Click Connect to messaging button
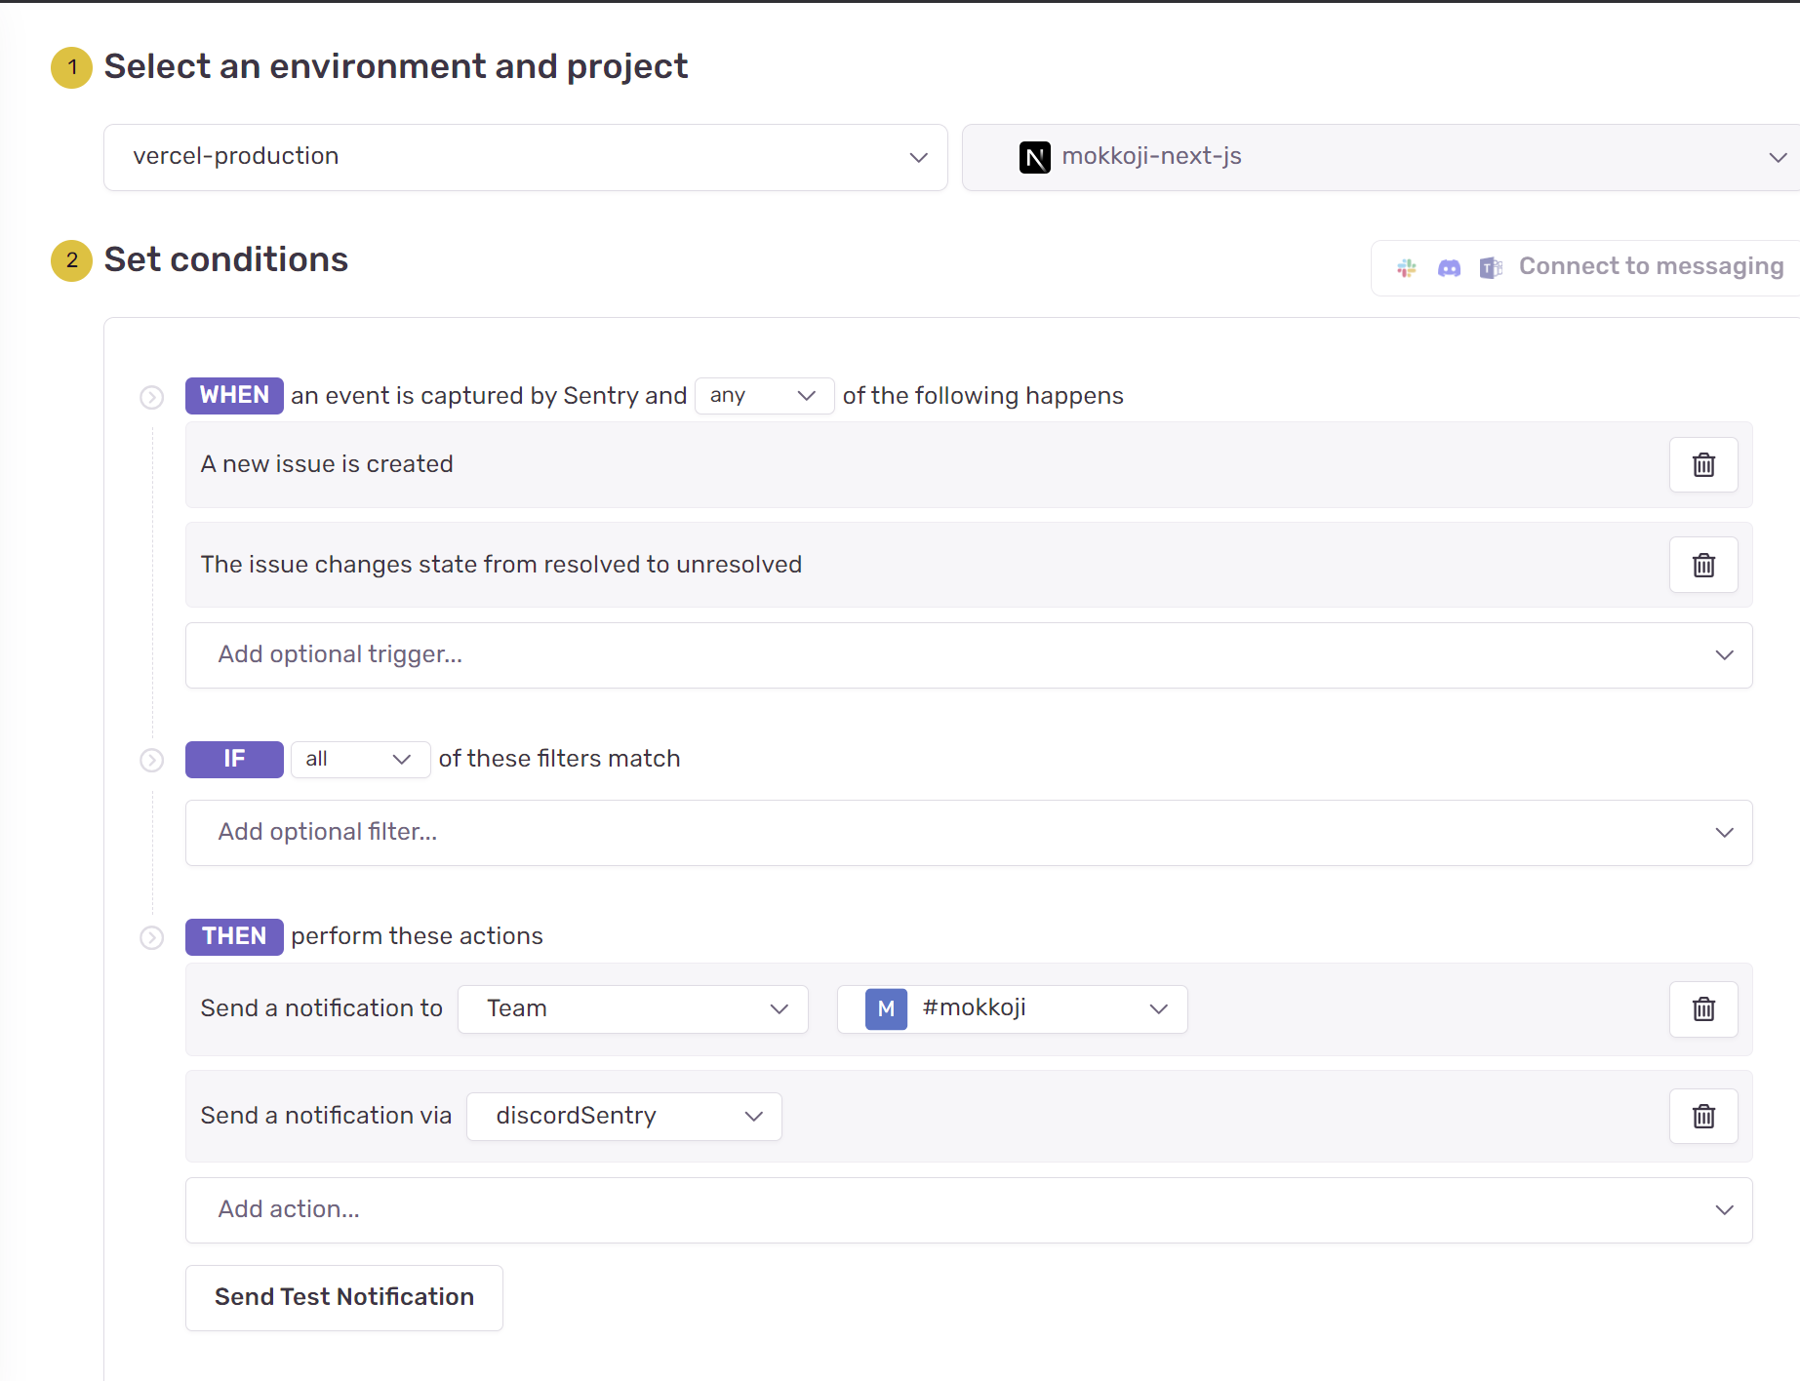1800x1381 pixels. point(1585,267)
